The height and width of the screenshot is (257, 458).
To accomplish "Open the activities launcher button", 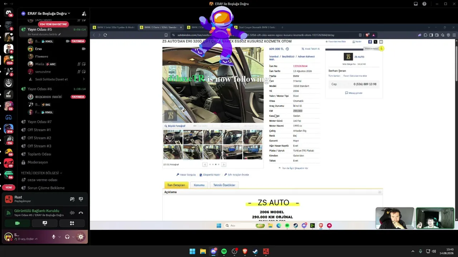I will [72, 223].
